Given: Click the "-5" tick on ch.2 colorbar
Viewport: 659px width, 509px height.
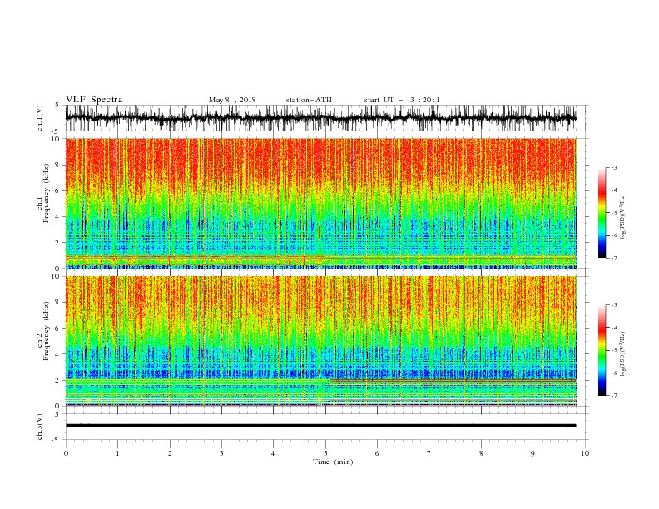Looking at the screenshot, I should (x=614, y=350).
